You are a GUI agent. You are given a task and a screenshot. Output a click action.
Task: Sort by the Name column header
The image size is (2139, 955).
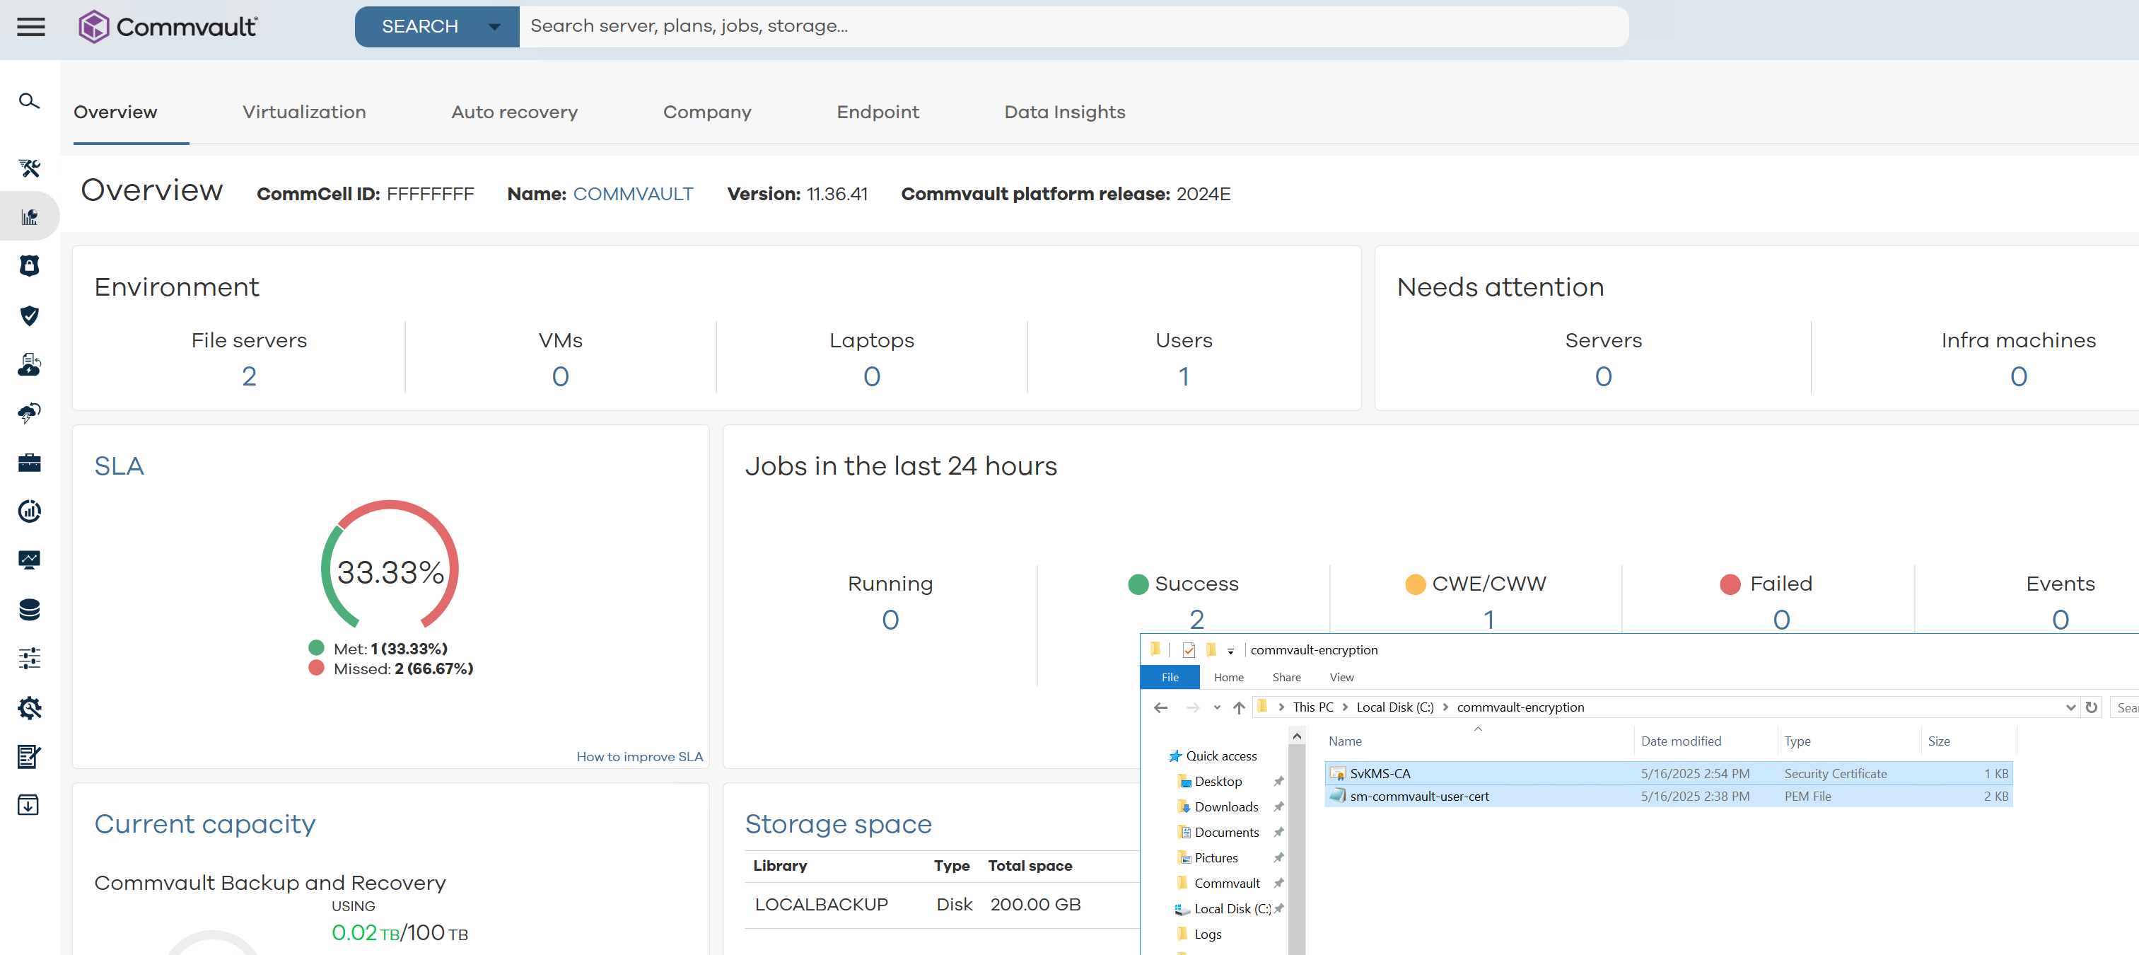(1344, 741)
